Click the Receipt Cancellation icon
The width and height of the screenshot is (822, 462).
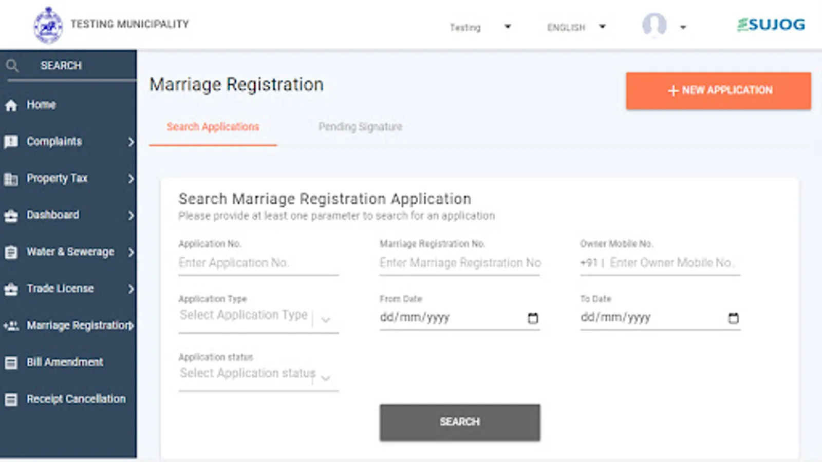pyautogui.click(x=11, y=399)
